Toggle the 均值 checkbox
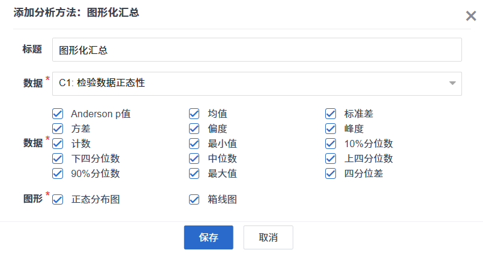This screenshot has width=483, height=253. [194, 114]
